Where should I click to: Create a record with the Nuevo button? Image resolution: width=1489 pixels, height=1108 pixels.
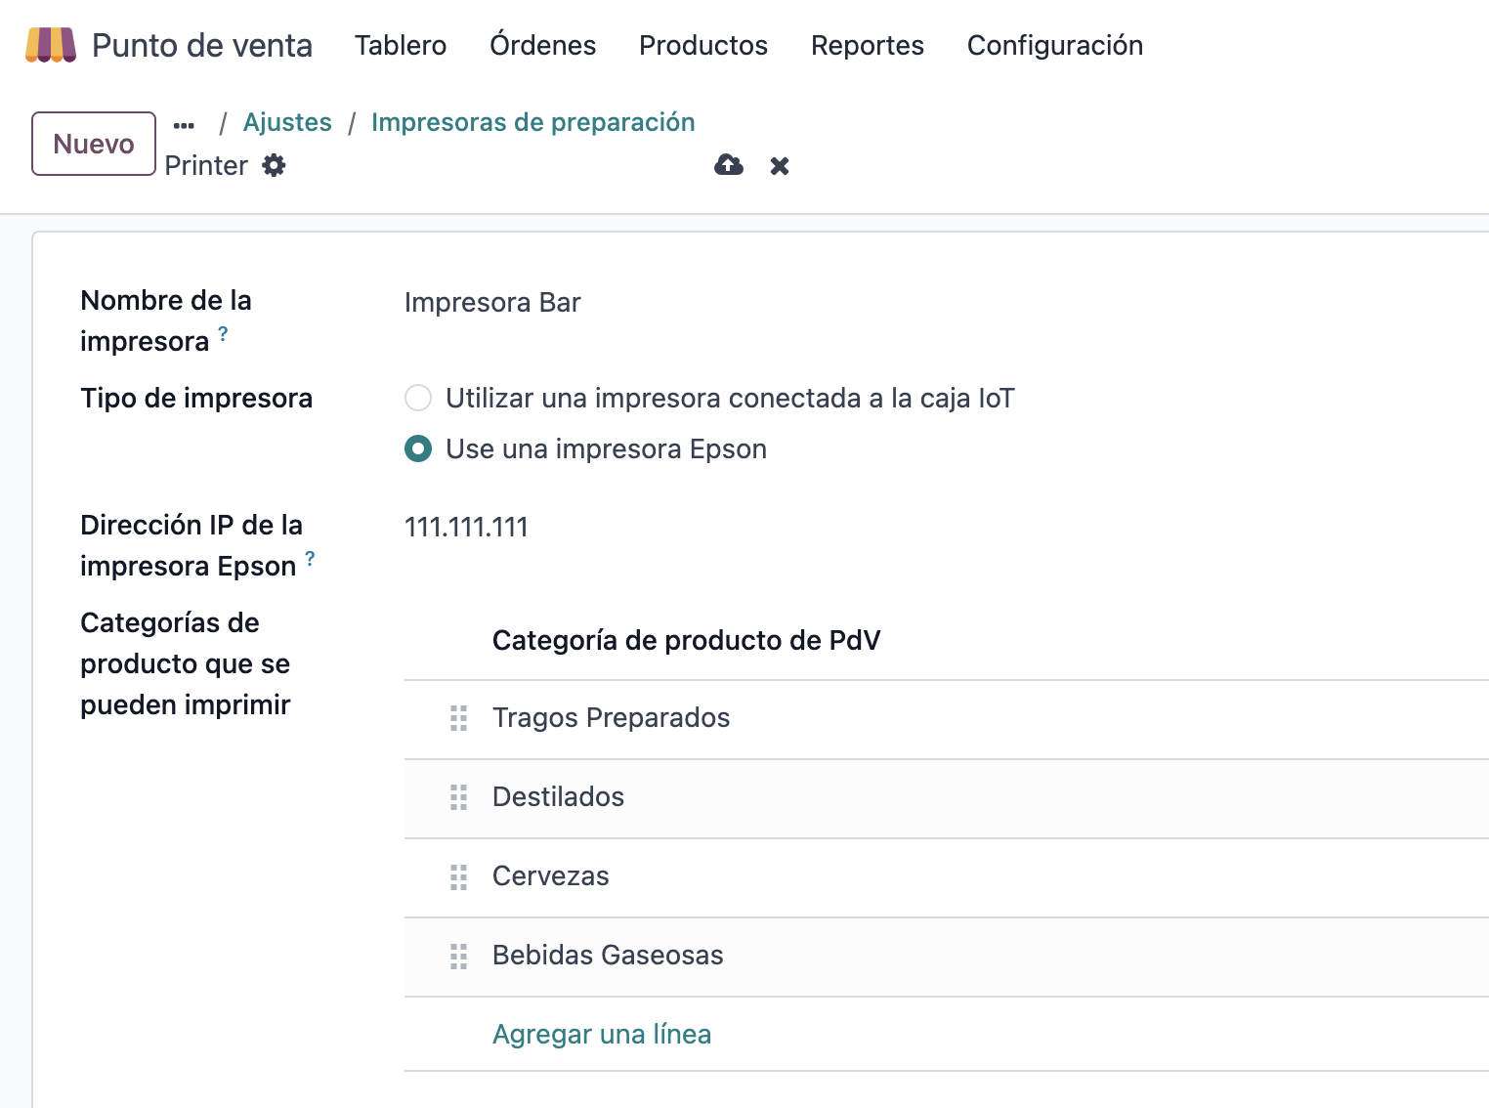click(x=93, y=143)
